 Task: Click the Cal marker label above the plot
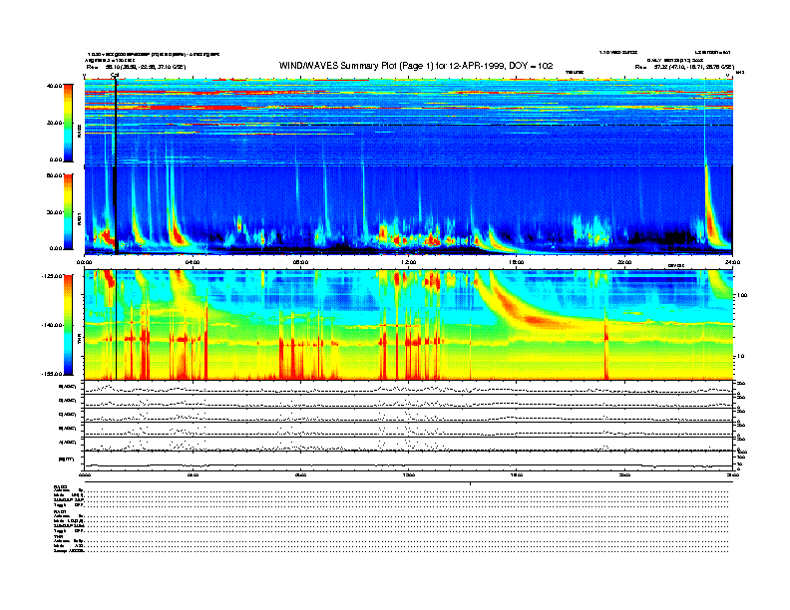coord(115,76)
